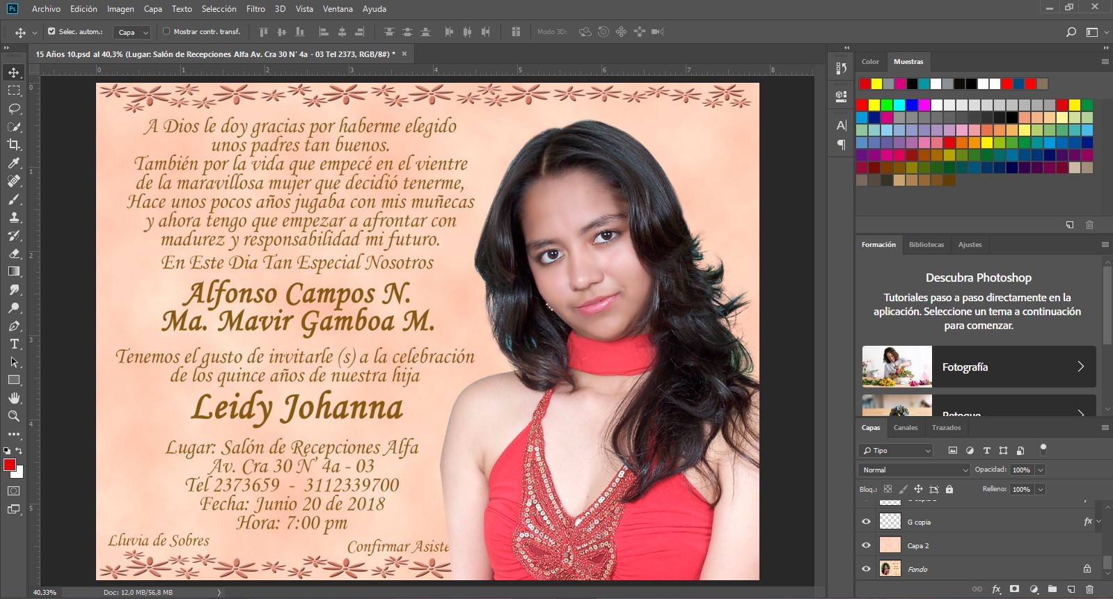Viewport: 1113px width, 599px height.
Task: Hide the Capa 2 layer
Action: click(x=866, y=545)
